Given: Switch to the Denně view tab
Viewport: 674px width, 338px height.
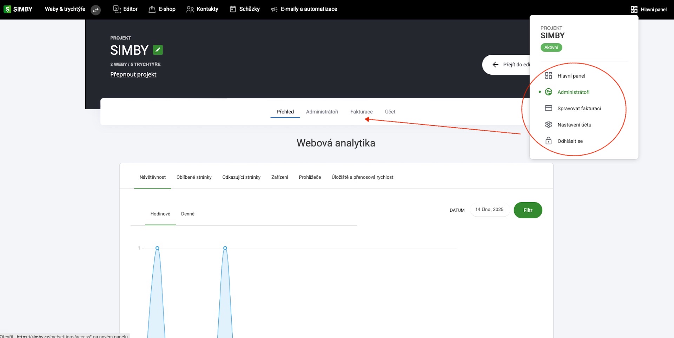Looking at the screenshot, I should tap(187, 214).
